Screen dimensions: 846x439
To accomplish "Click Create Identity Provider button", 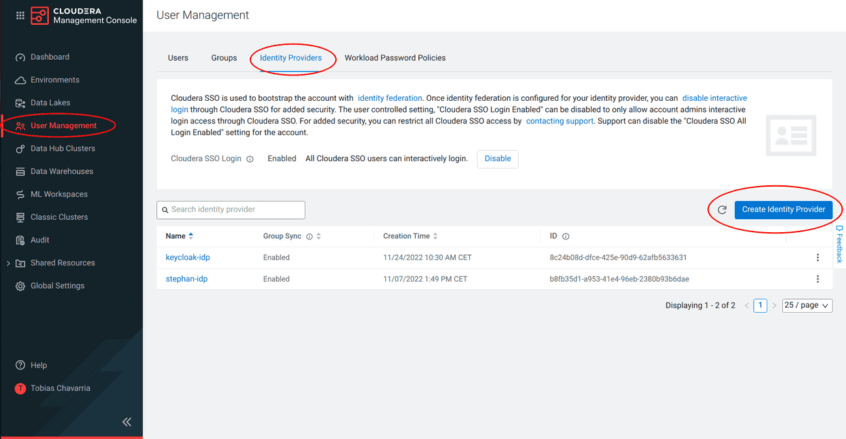I will click(x=784, y=209).
